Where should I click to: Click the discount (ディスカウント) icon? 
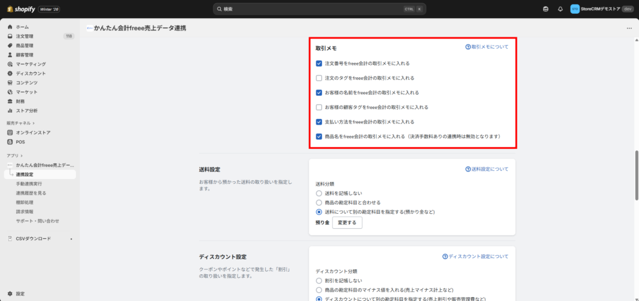[10, 74]
